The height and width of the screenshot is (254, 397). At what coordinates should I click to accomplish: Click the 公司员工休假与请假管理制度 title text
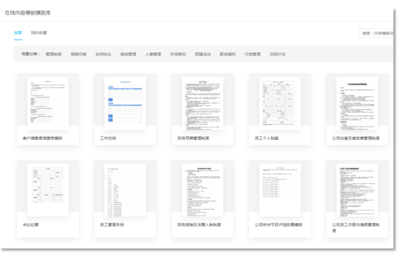pos(356,228)
